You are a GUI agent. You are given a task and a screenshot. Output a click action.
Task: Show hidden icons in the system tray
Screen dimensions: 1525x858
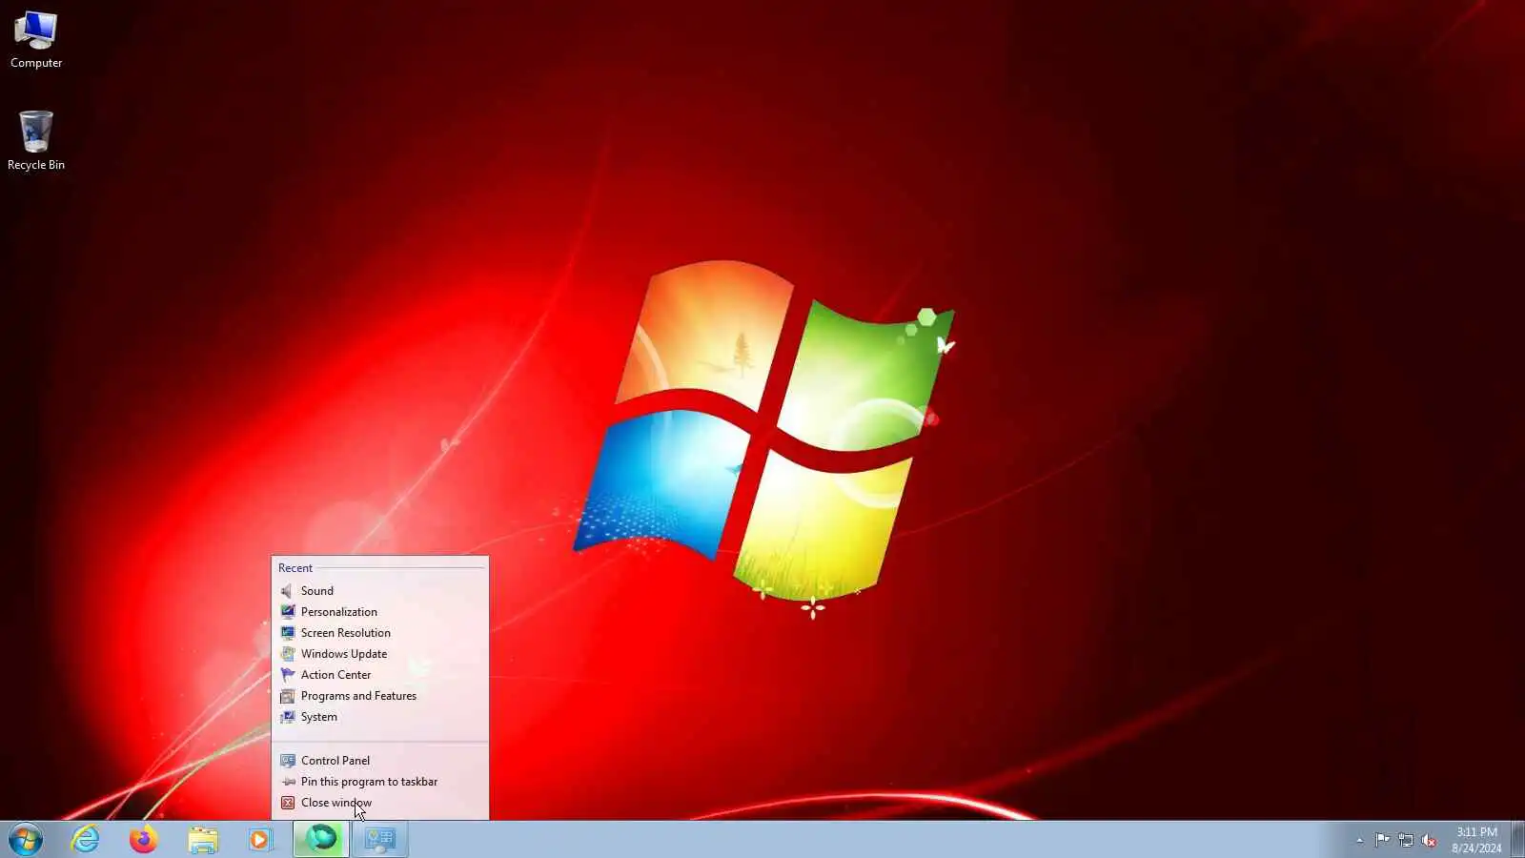(x=1359, y=840)
